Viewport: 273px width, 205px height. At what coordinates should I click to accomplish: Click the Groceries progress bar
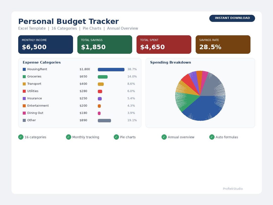(x=103, y=77)
